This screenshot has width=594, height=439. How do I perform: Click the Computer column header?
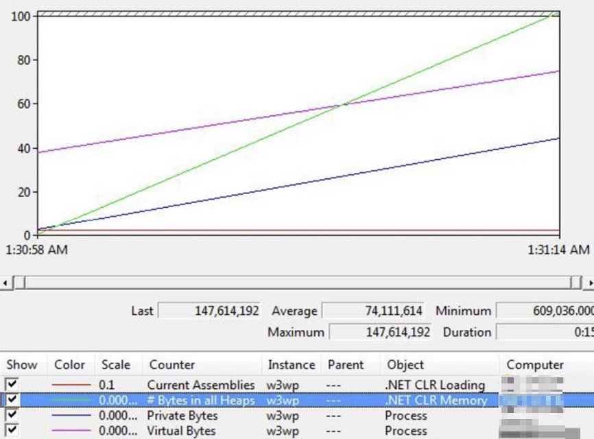pos(534,365)
